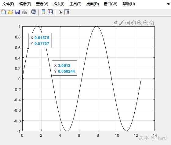Screen dimensions: 171x145
Task: Expand the toolbar overflow arrow
Action: coord(168,4)
